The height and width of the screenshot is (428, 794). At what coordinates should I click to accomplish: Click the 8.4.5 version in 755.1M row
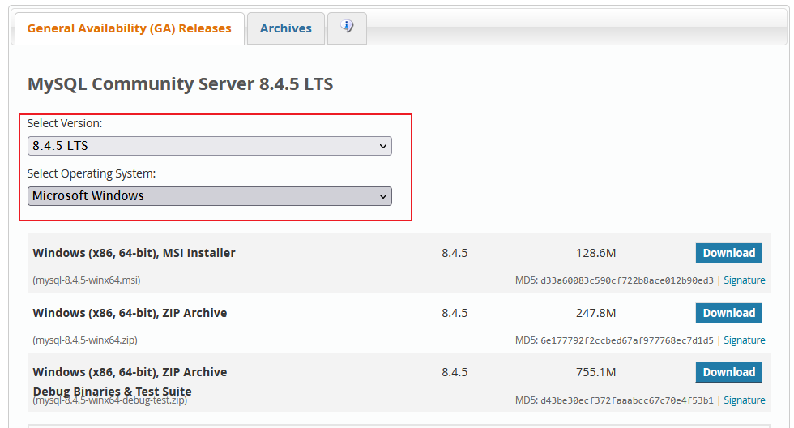click(x=455, y=372)
